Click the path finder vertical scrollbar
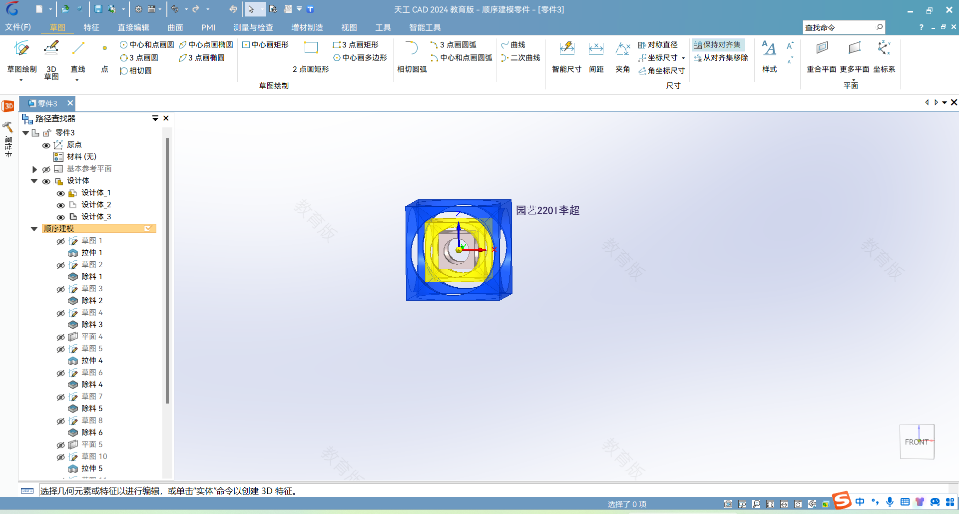959x514 pixels. 167,270
